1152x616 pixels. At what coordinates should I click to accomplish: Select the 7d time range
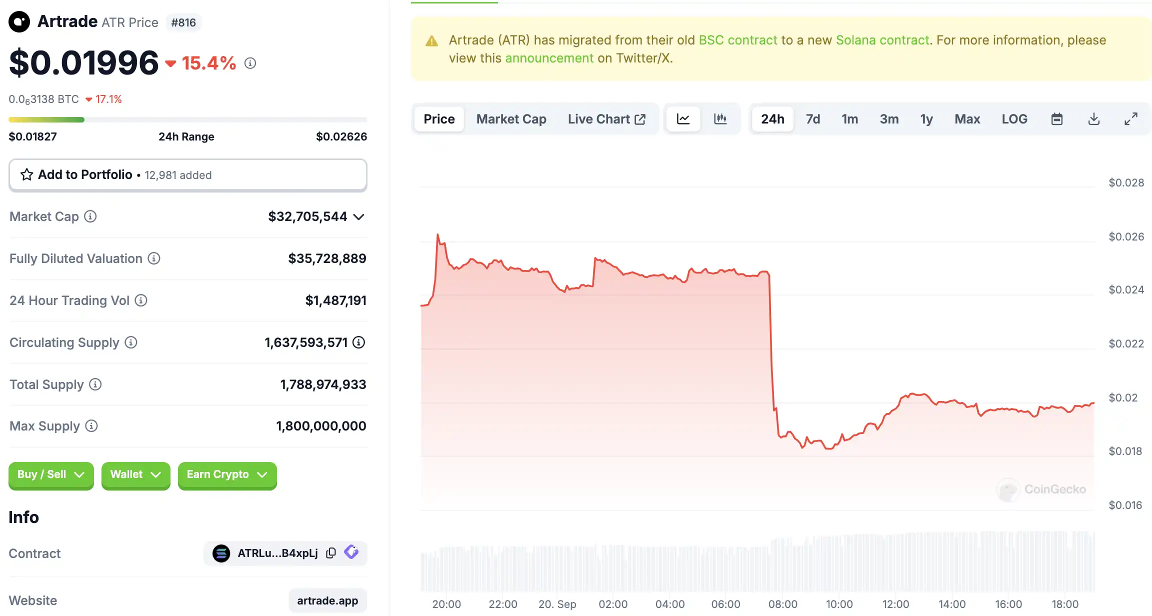pos(813,119)
